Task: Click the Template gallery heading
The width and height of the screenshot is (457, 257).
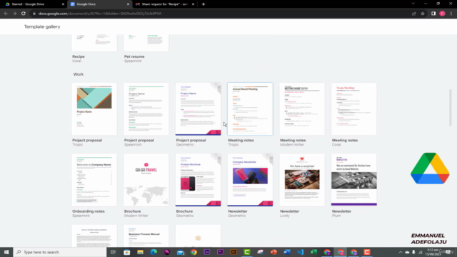Action: [42, 26]
